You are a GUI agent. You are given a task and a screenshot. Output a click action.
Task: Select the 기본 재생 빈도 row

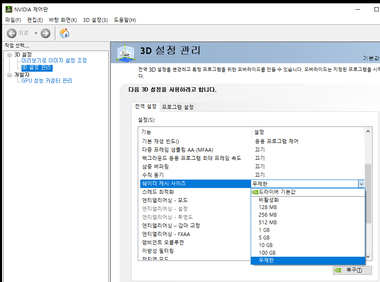(x=252, y=141)
